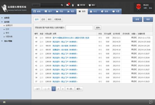Open 统计报表 link in row 47
The height and width of the screenshot is (105, 155).
point(65,46)
